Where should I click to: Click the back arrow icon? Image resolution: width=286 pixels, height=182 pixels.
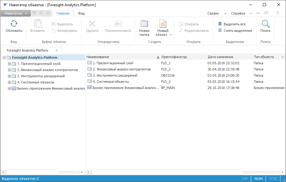point(41,13)
